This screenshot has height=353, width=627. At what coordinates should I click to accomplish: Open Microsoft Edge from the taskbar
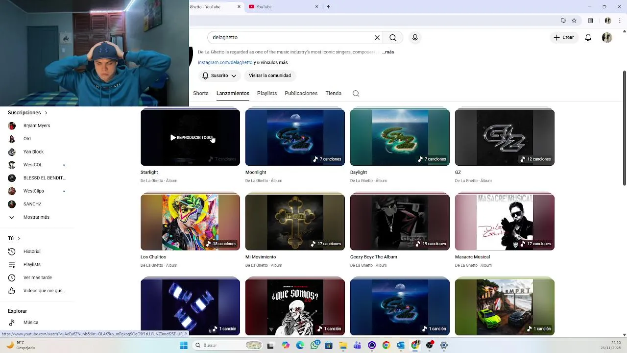point(300,345)
